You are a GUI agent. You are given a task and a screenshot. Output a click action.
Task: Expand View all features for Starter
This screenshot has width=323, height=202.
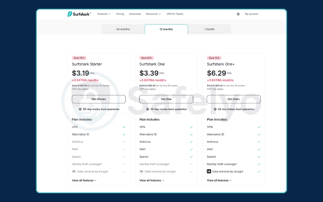(x=84, y=180)
